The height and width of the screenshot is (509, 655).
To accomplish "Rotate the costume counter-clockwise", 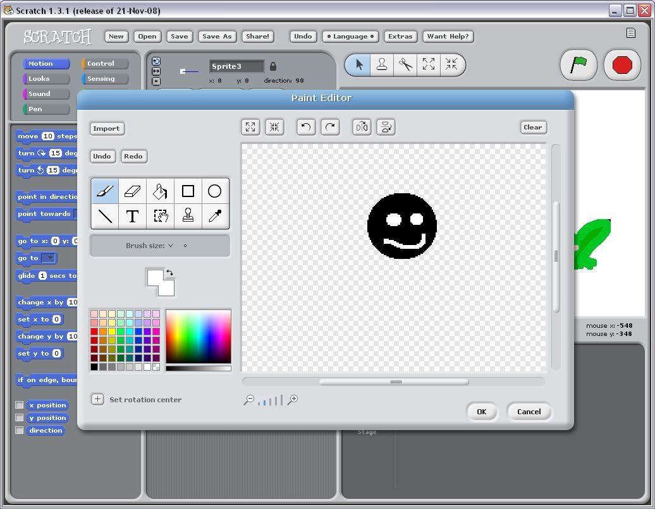I will [307, 127].
